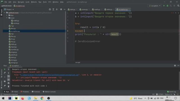Toggle the Project side tool button

[1, 12]
